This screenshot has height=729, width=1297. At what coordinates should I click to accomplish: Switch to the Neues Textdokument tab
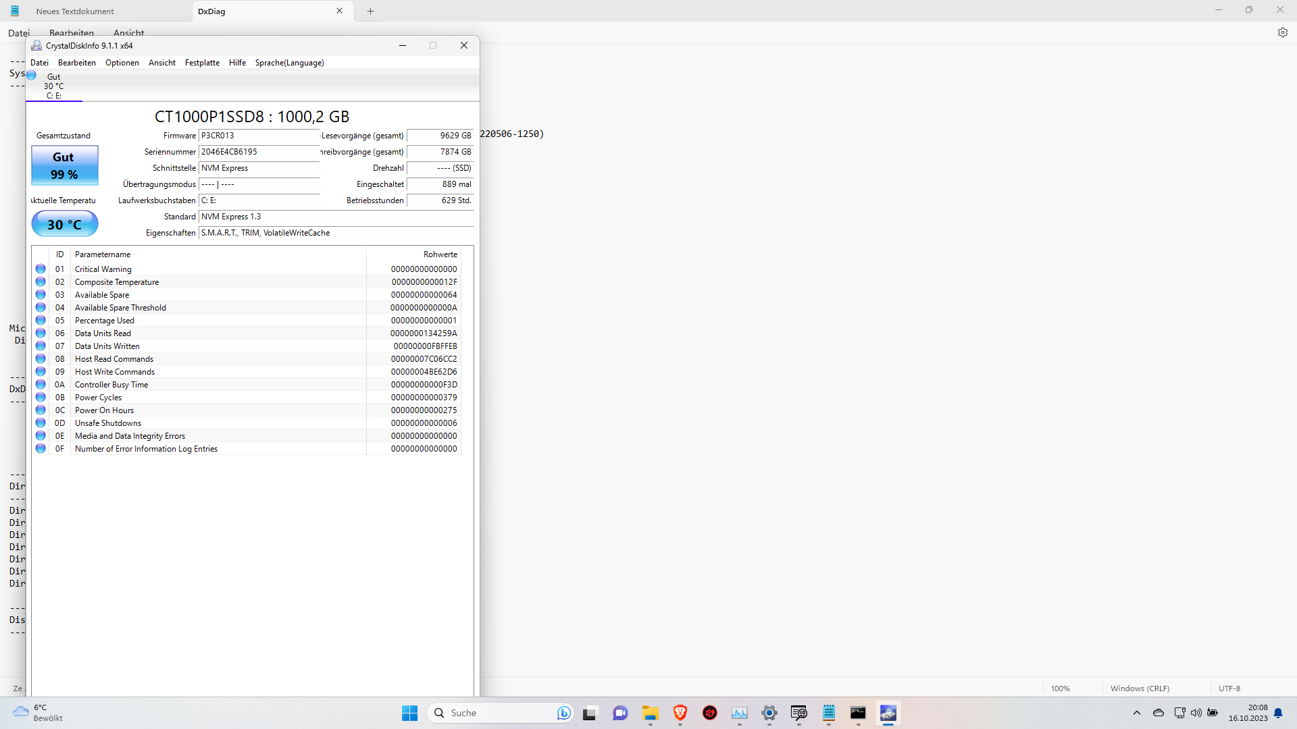75,11
